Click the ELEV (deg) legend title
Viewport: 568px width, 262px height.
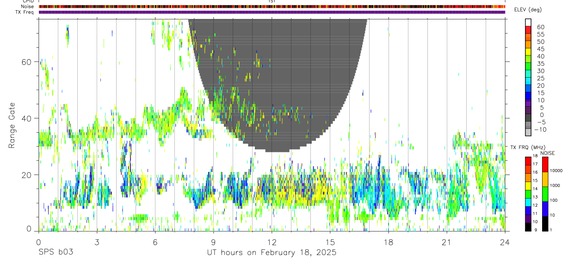528,10
